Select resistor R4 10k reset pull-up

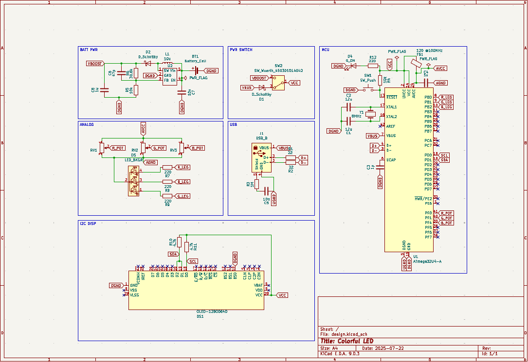[380, 80]
